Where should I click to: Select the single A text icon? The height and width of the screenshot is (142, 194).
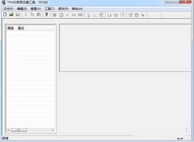[67, 15]
